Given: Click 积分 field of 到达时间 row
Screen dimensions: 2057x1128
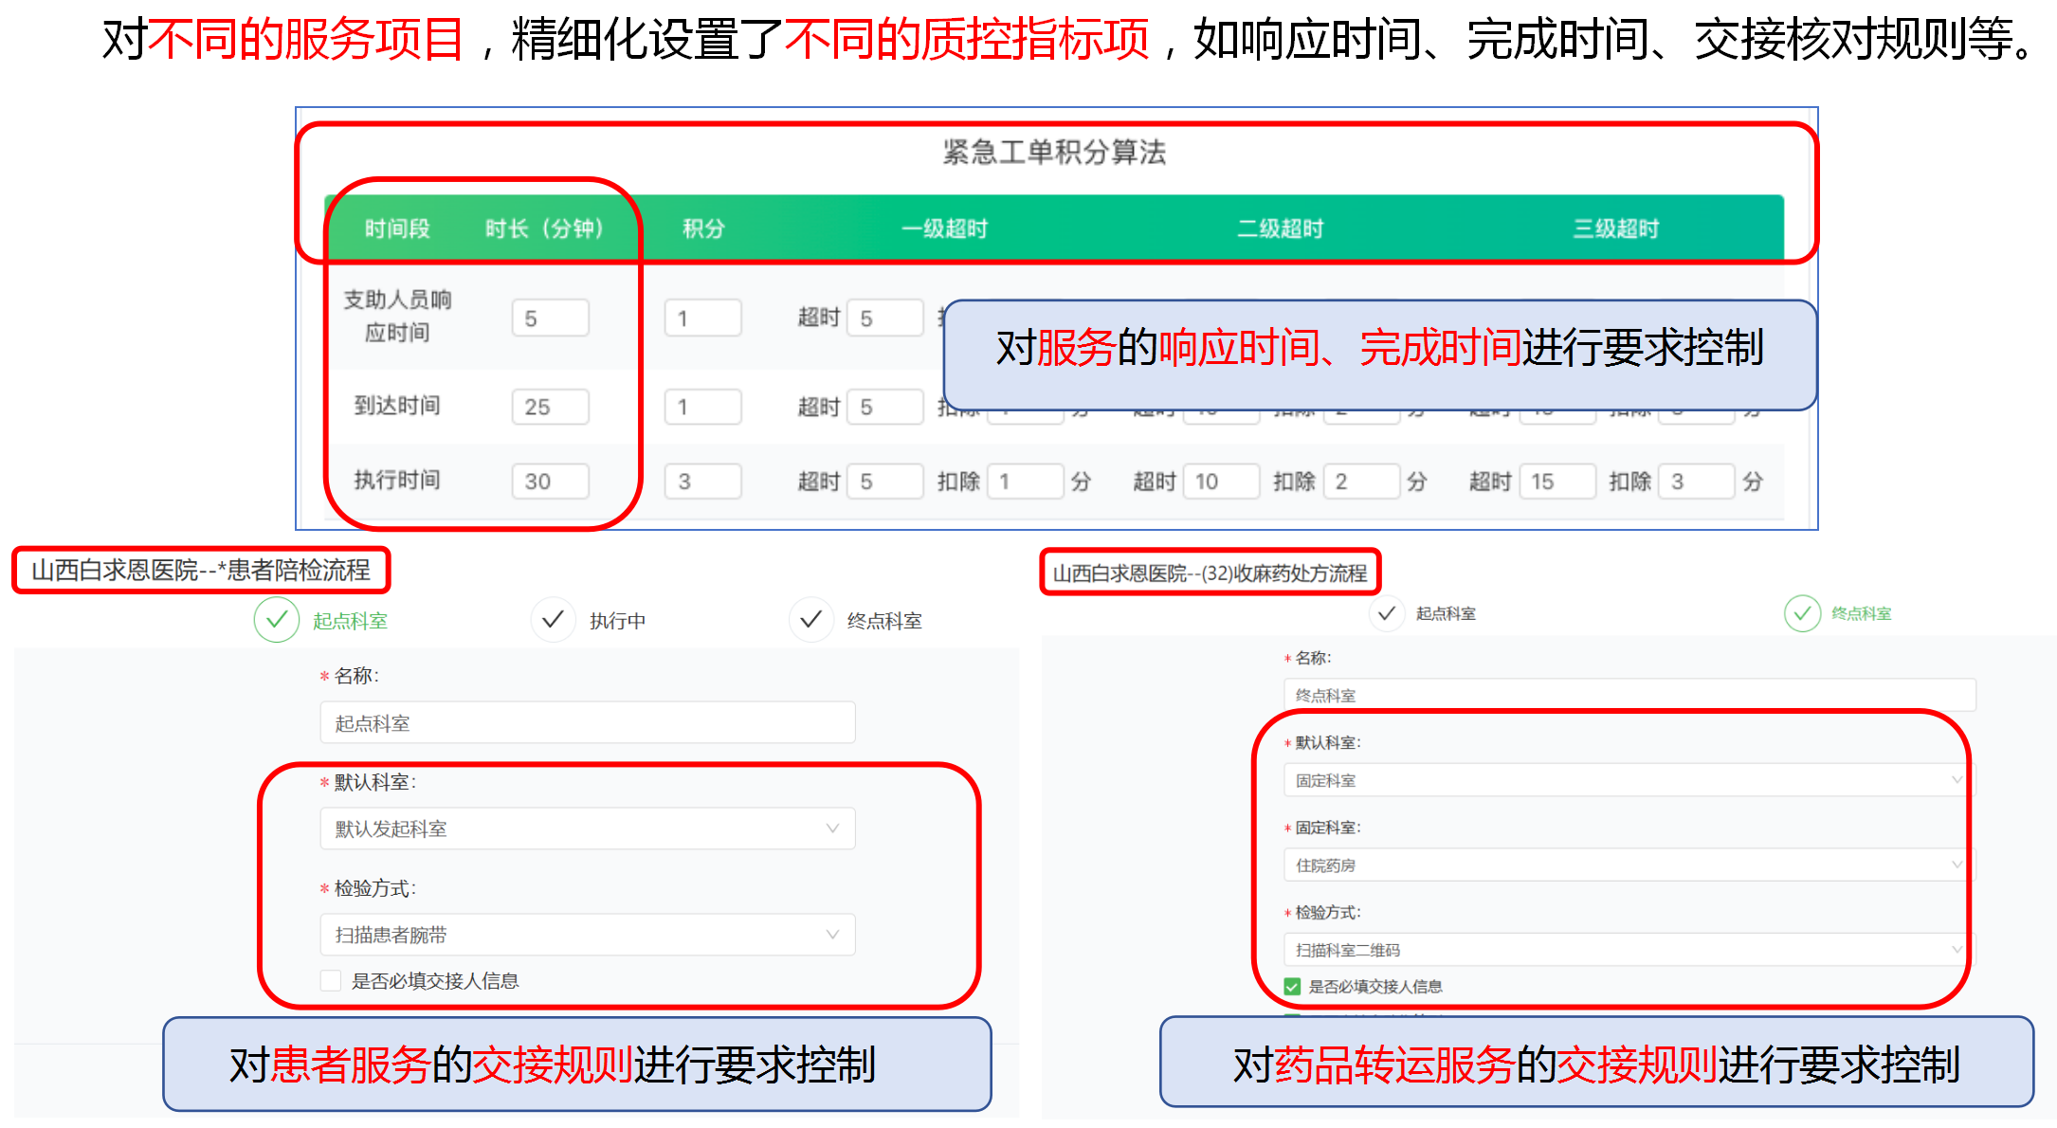Looking at the screenshot, I should 702,407.
